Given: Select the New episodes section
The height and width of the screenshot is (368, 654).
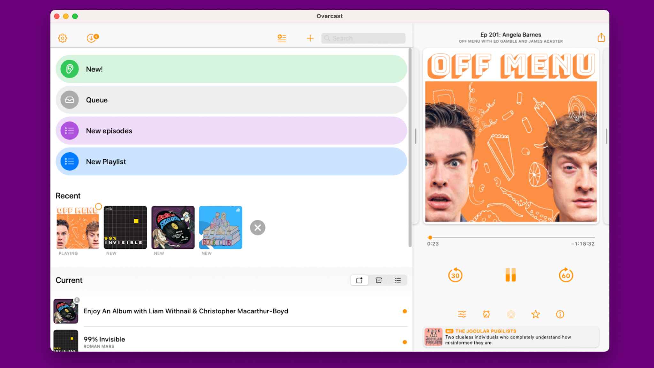Looking at the screenshot, I should 231,130.
